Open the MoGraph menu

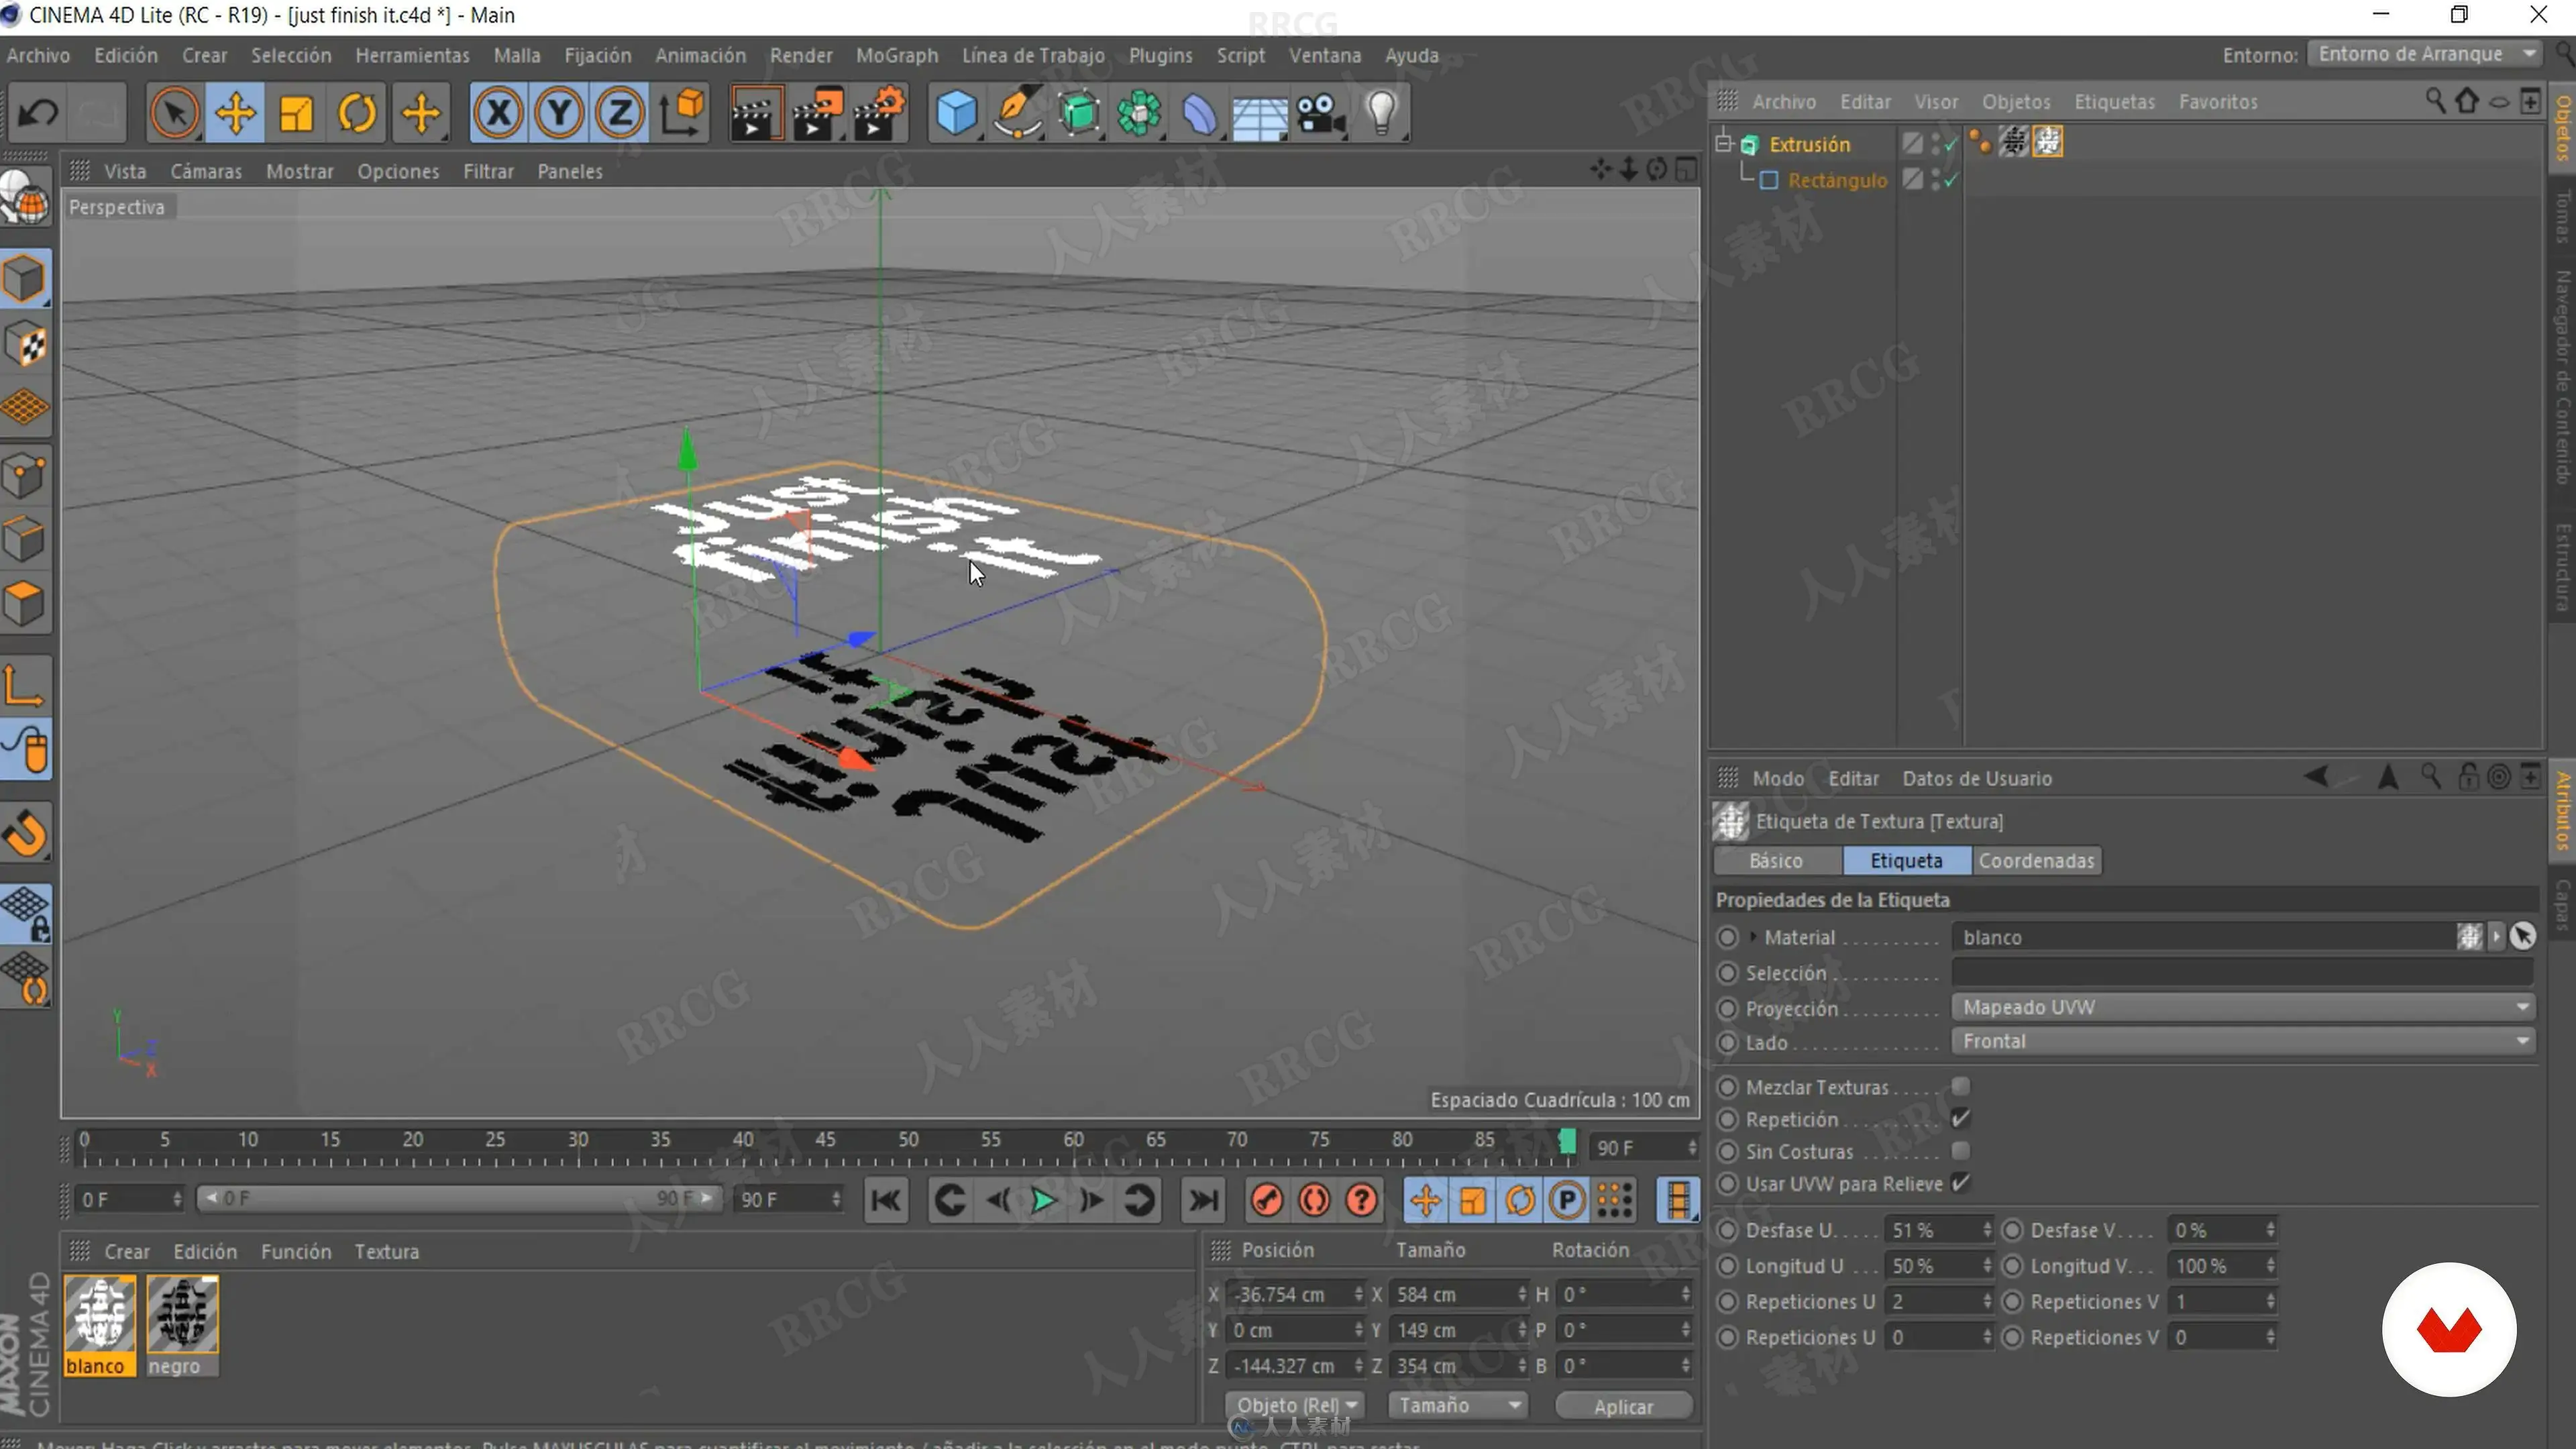896,55
